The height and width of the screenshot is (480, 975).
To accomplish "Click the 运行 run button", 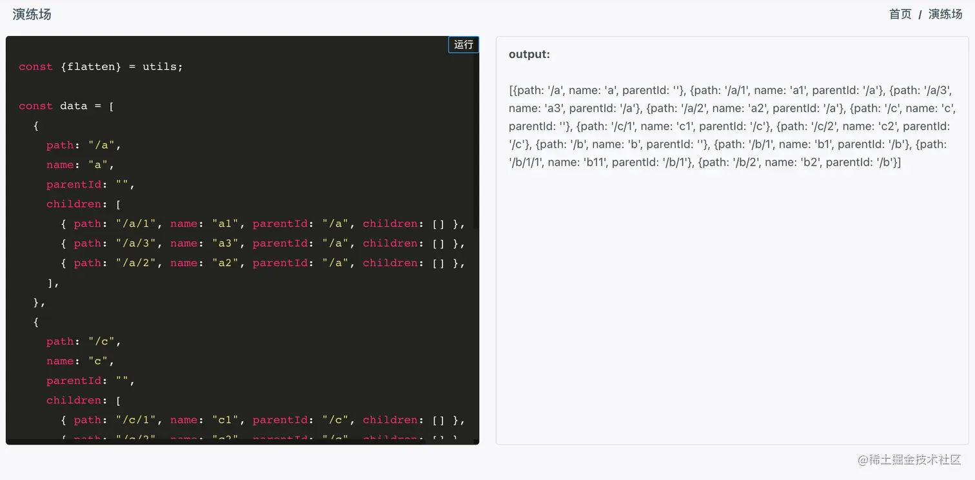I will 463,44.
